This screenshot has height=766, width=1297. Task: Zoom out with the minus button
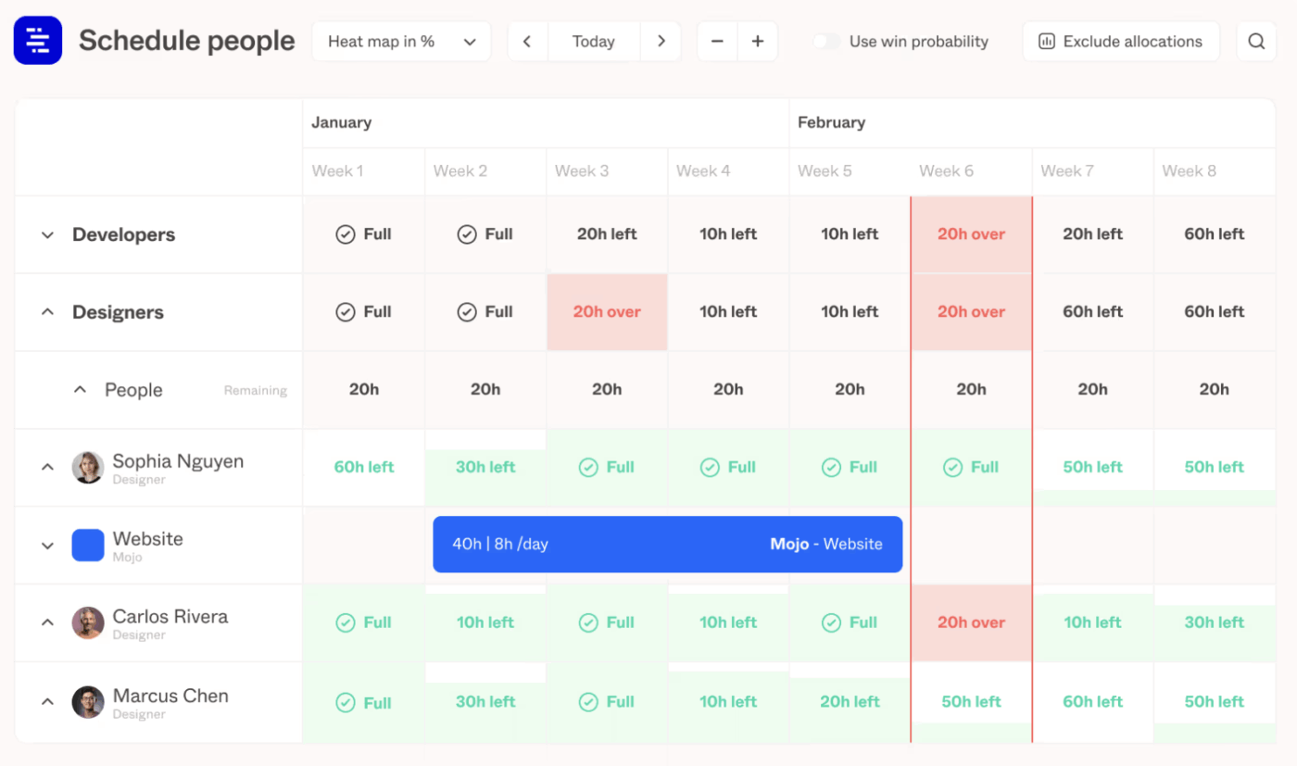click(x=717, y=42)
